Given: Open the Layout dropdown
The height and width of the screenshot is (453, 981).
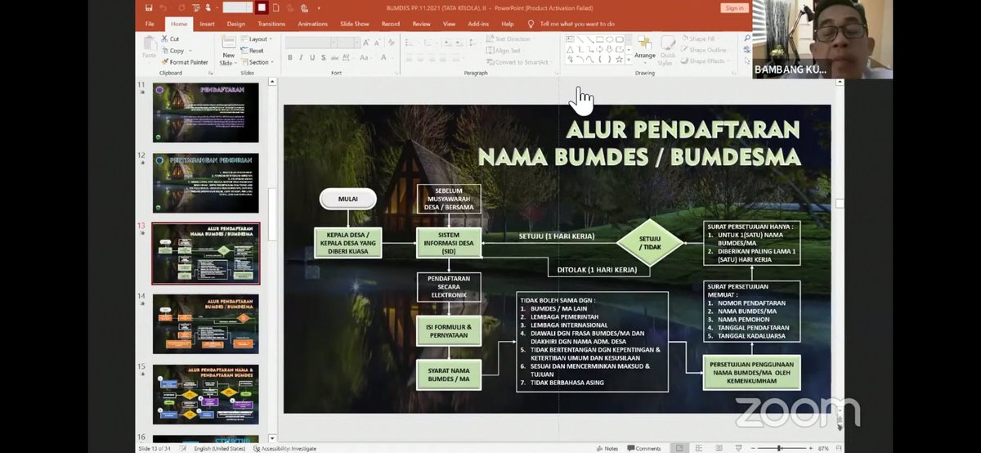Looking at the screenshot, I should 257,39.
